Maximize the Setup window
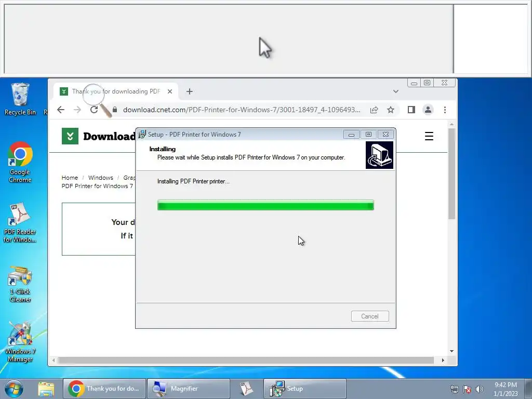 [x=368, y=135]
